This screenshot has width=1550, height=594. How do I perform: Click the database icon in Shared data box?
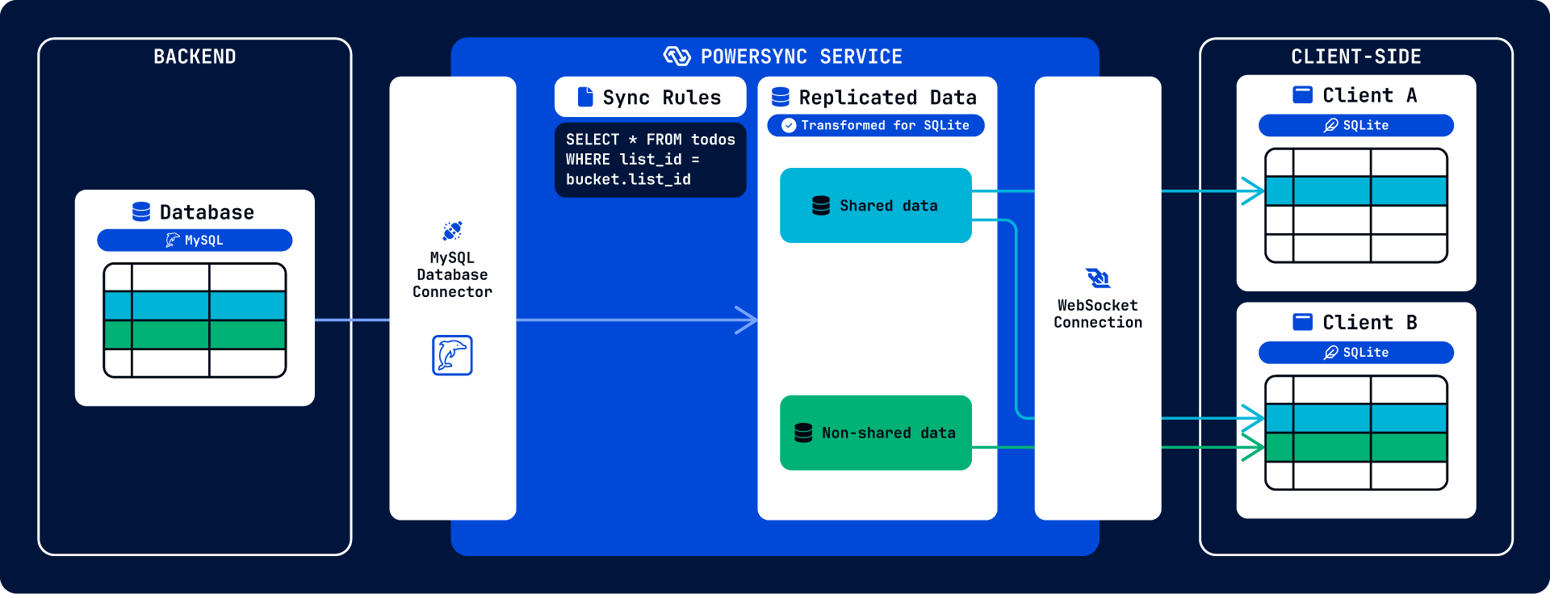coord(821,206)
